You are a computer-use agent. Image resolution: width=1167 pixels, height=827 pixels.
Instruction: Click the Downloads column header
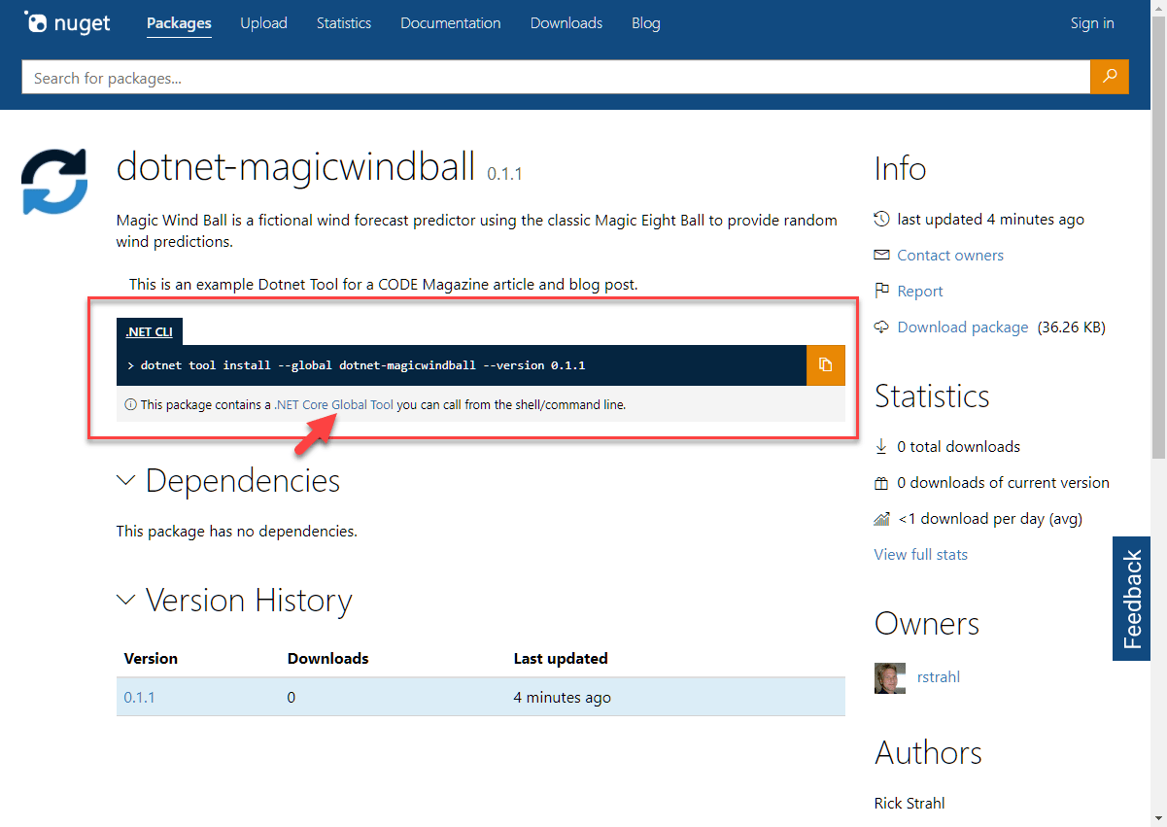[328, 658]
